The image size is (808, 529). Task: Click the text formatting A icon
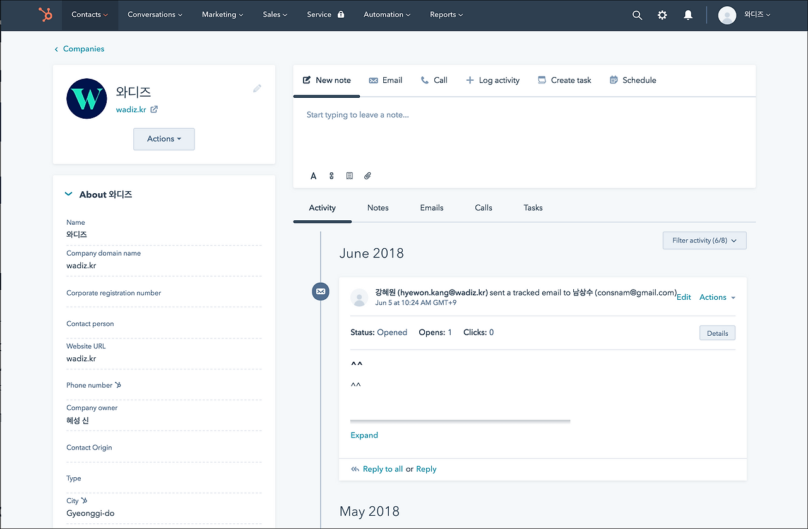coord(313,176)
